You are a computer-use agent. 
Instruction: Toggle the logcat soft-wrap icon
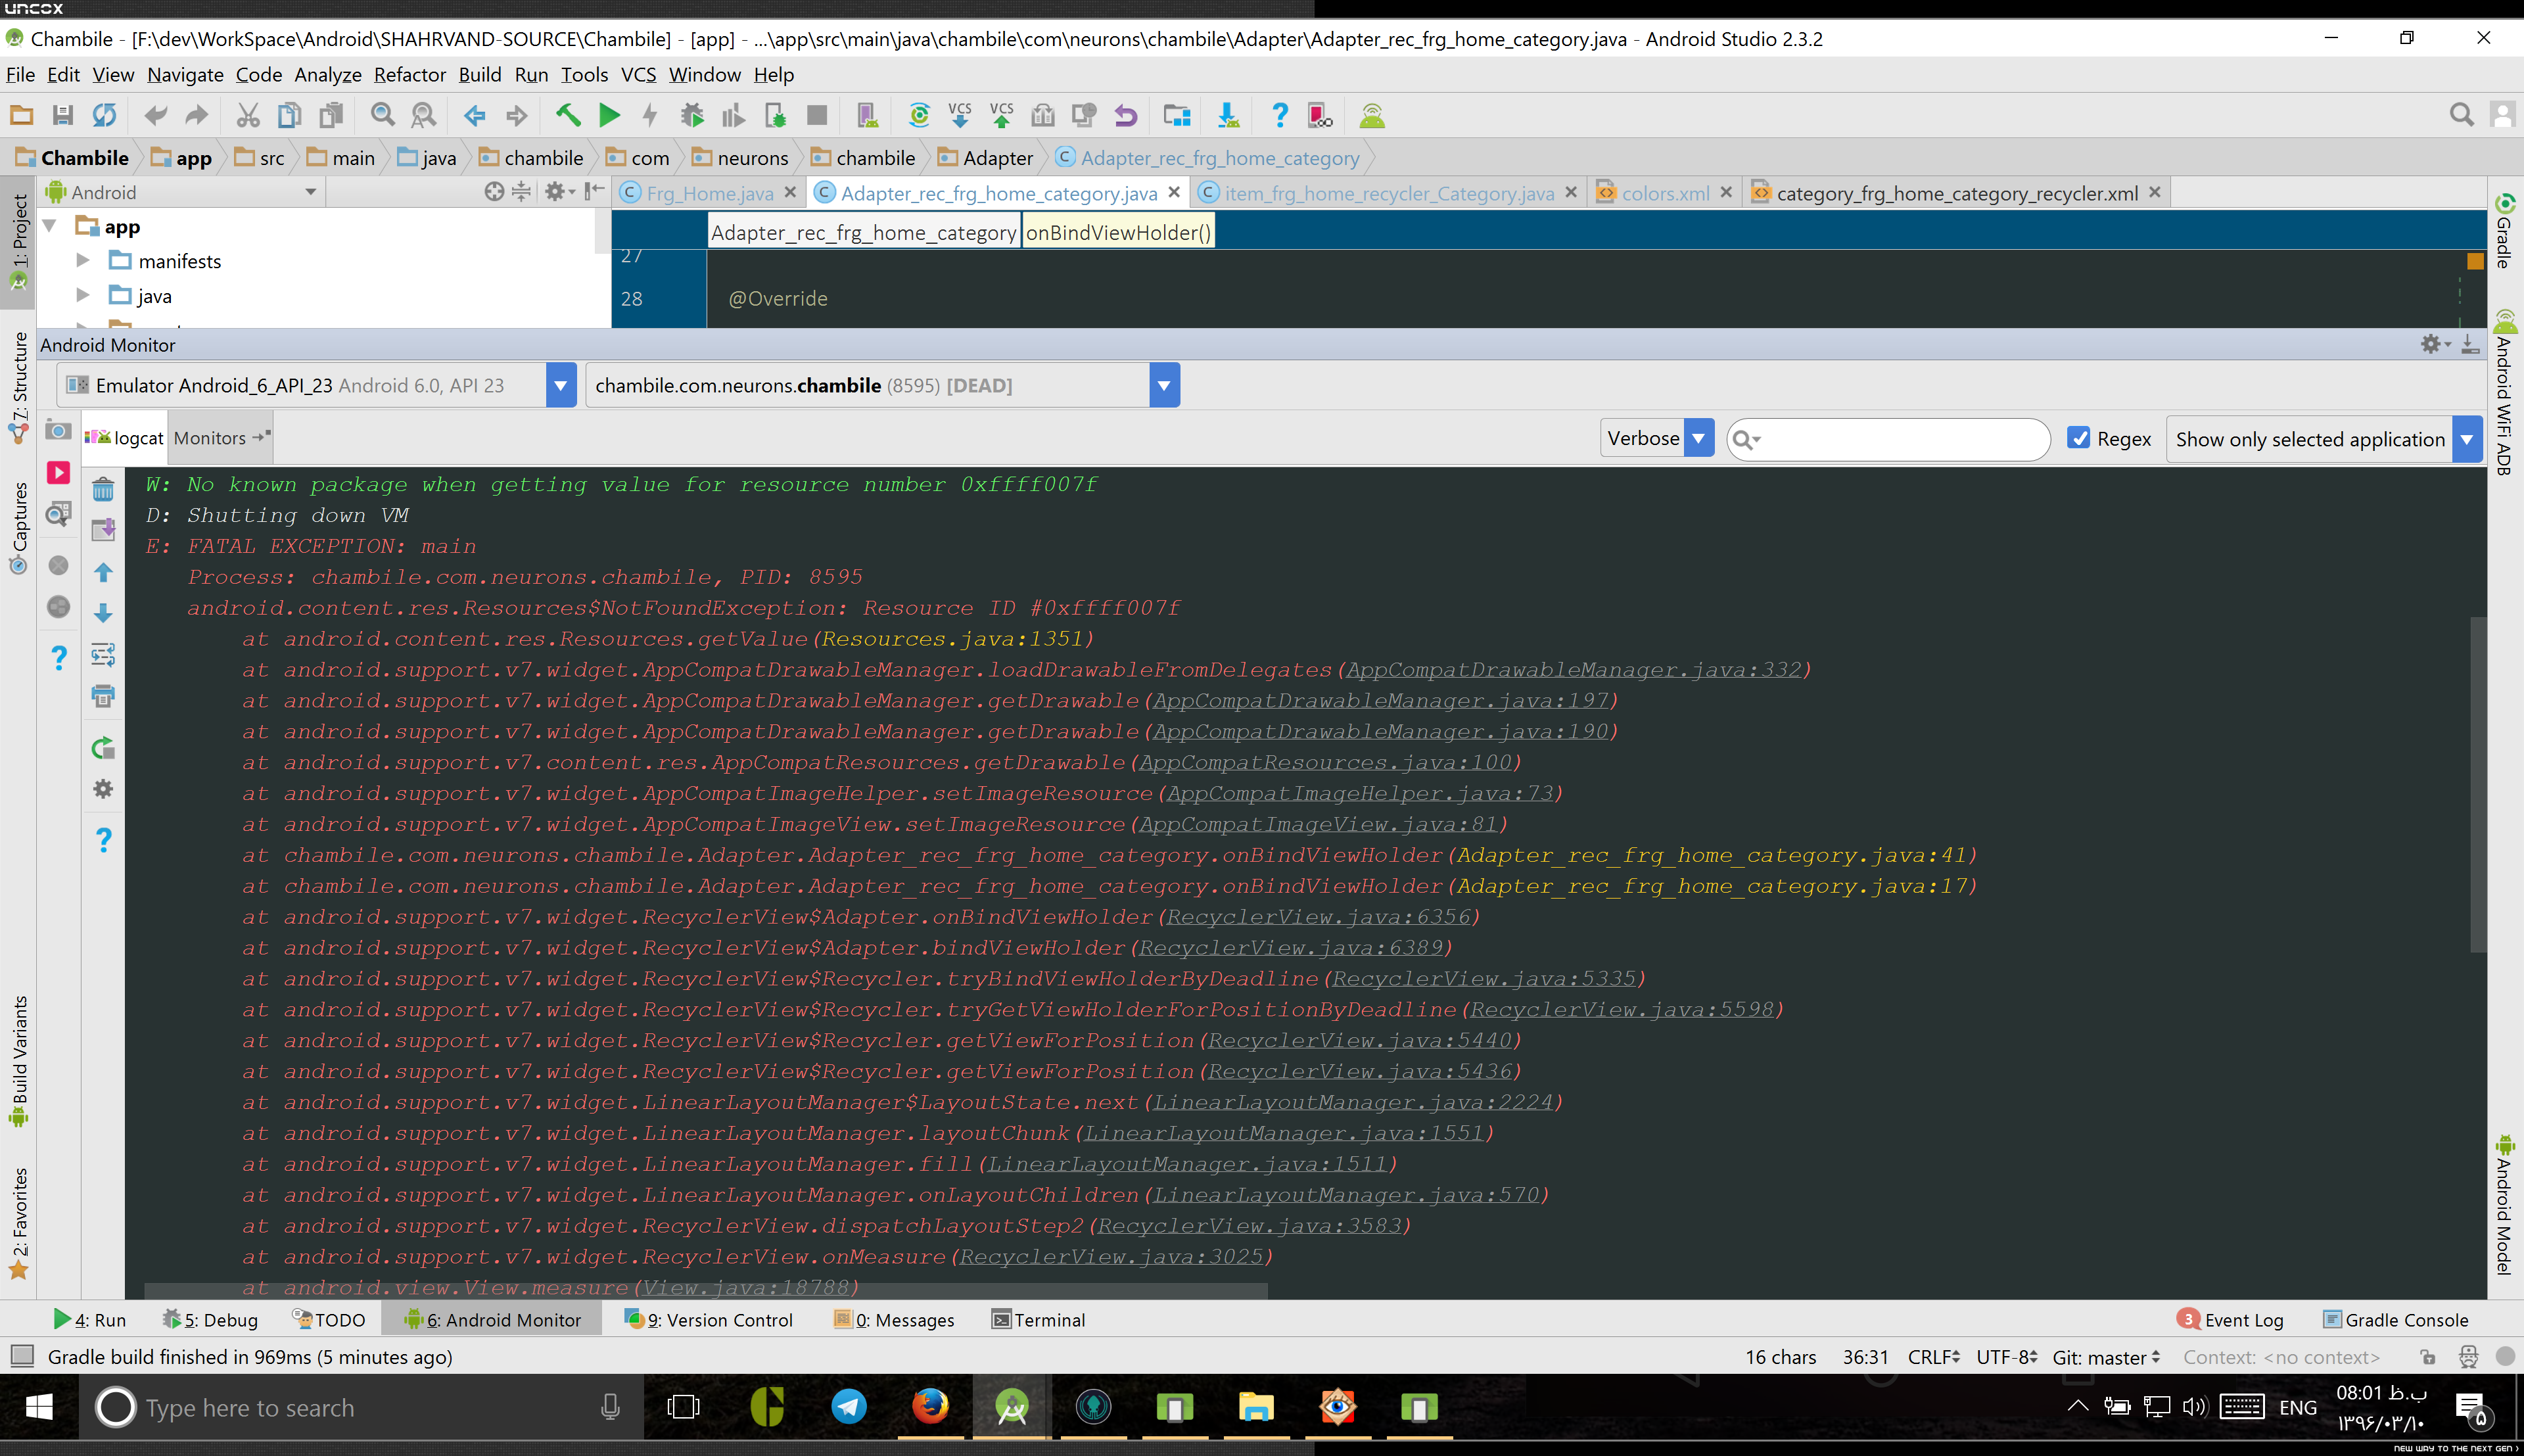coord(103,655)
